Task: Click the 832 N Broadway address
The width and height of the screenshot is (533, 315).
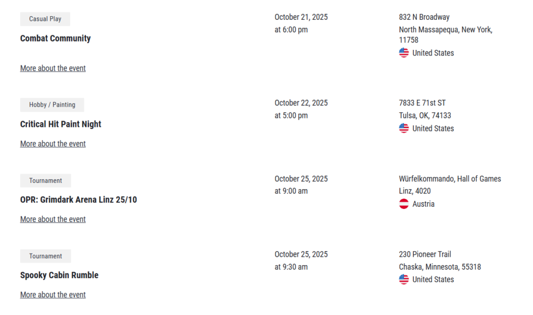Action: pos(424,17)
